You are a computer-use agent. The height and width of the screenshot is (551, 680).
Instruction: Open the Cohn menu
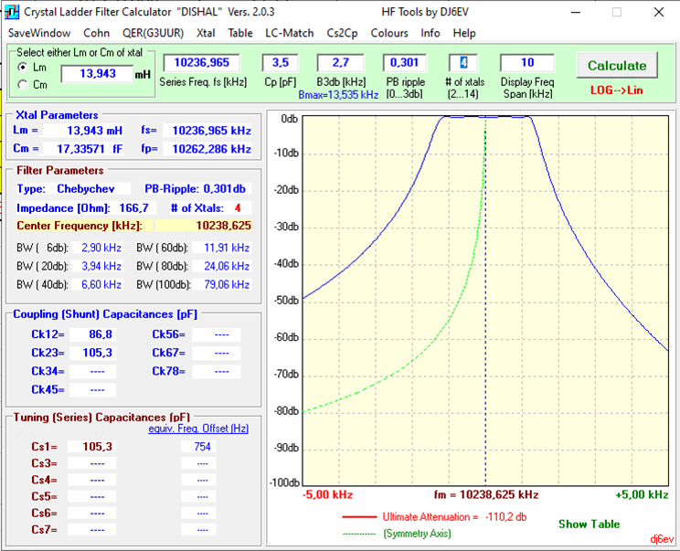(96, 33)
